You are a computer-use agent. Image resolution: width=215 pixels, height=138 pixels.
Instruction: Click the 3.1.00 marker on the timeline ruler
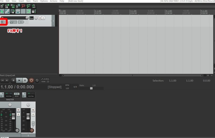click(x=133, y=11)
